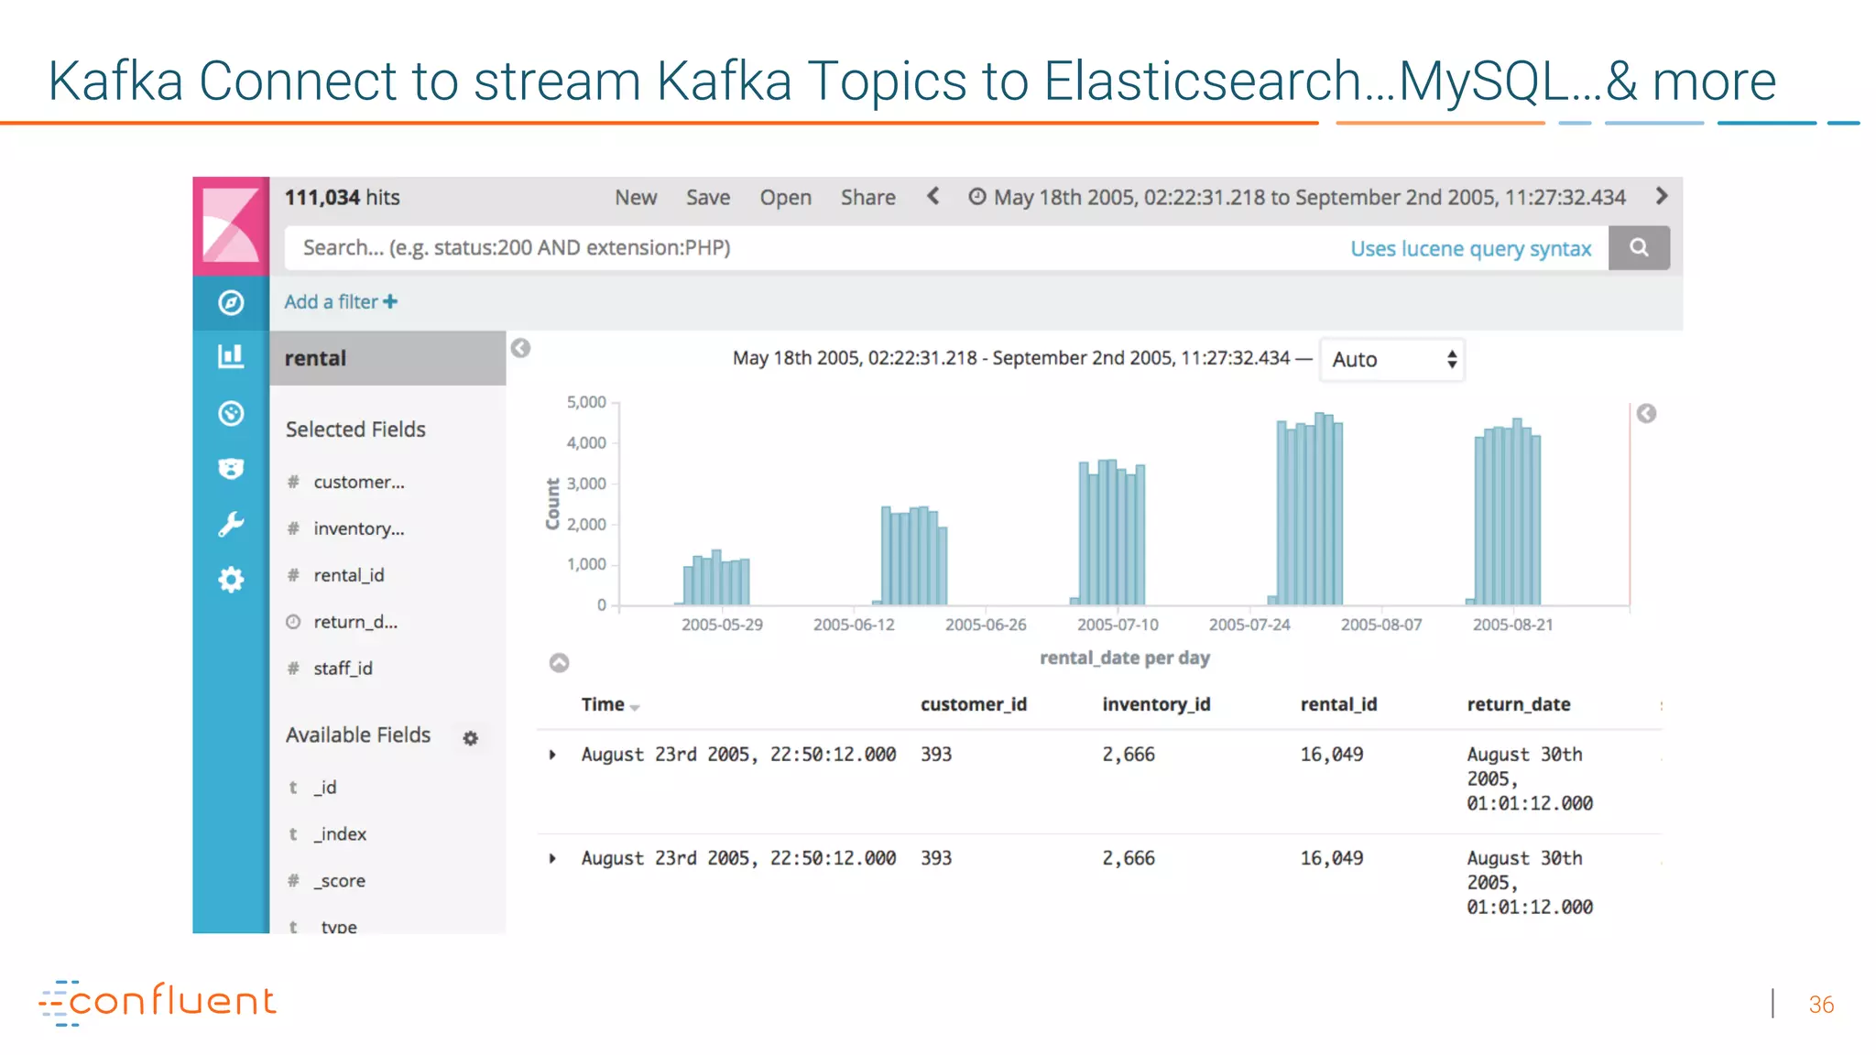The height and width of the screenshot is (1055, 1876).
Task: Click Open in the top menu
Action: pyautogui.click(x=785, y=197)
